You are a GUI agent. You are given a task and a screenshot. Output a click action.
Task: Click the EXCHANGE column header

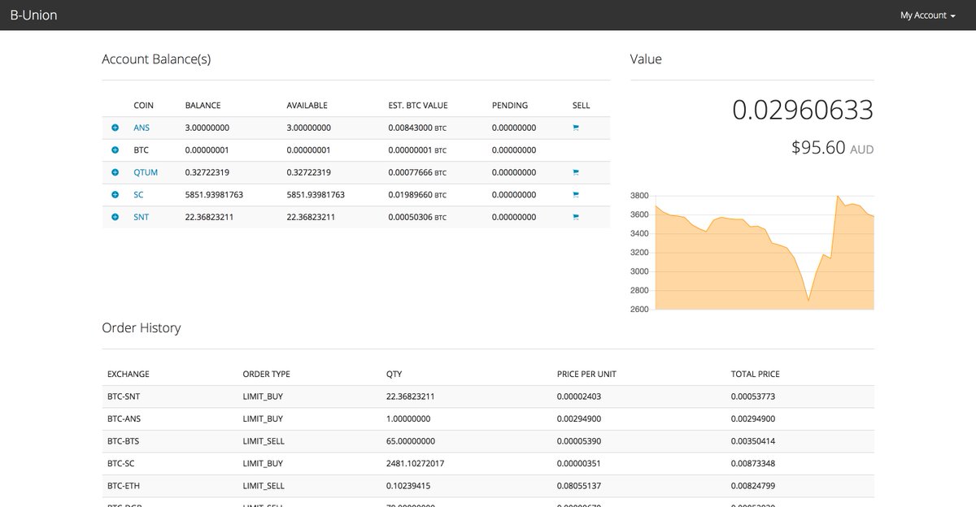click(x=129, y=375)
